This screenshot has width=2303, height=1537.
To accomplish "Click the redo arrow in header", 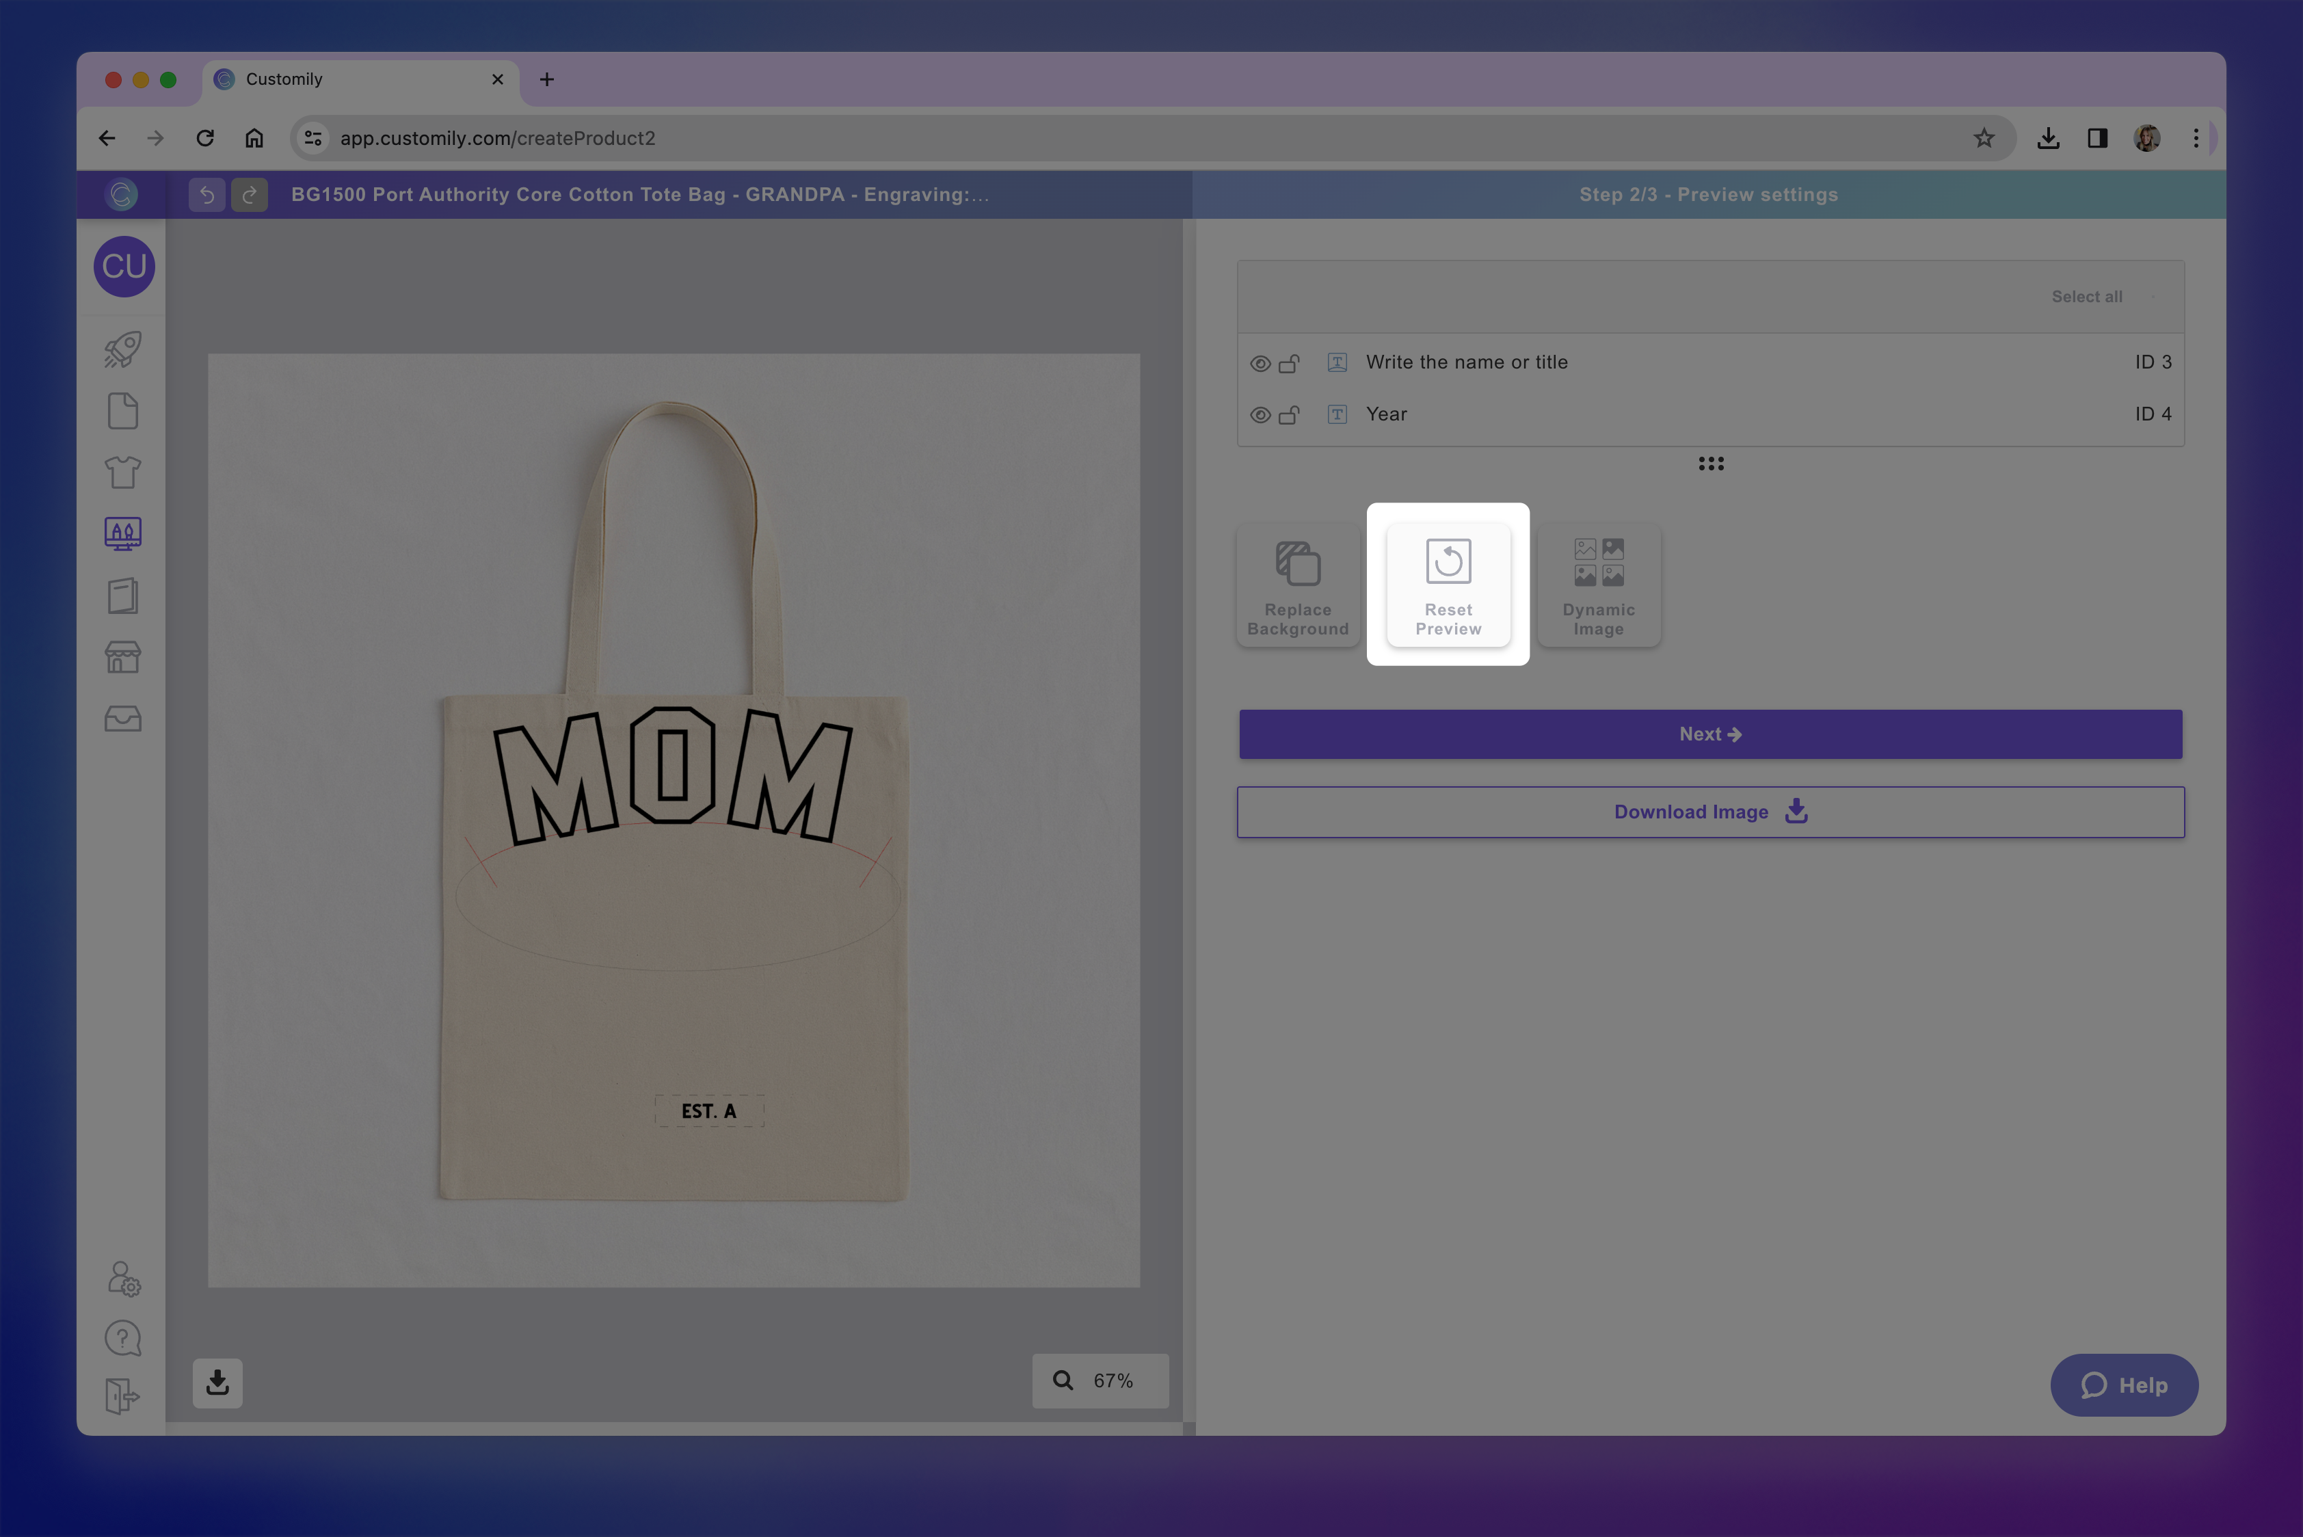I will click(249, 195).
